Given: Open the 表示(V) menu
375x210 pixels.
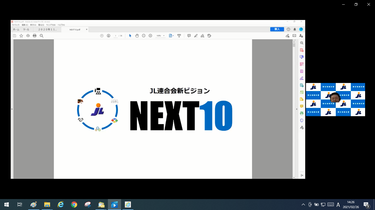Looking at the screenshot, I should click(x=33, y=25).
